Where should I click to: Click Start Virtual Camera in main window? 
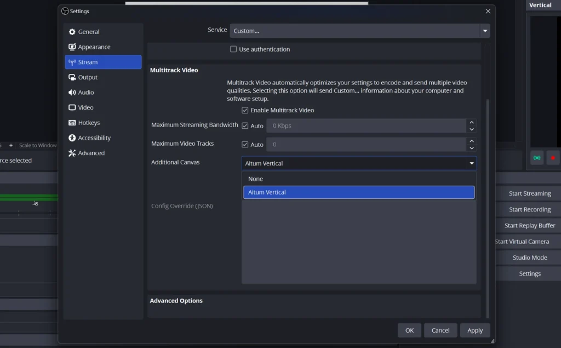pyautogui.click(x=529, y=242)
